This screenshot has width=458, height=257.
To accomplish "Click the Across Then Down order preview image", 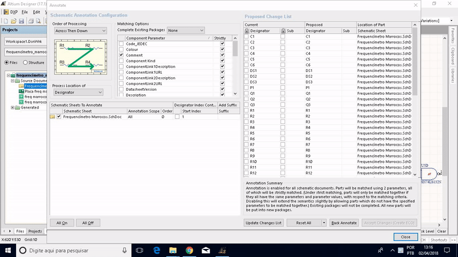I will [81, 57].
